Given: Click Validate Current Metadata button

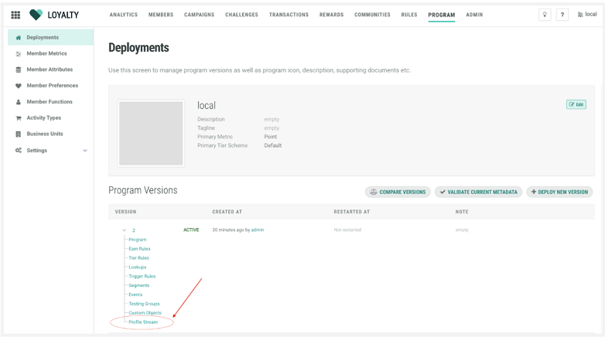Looking at the screenshot, I should [x=478, y=192].
